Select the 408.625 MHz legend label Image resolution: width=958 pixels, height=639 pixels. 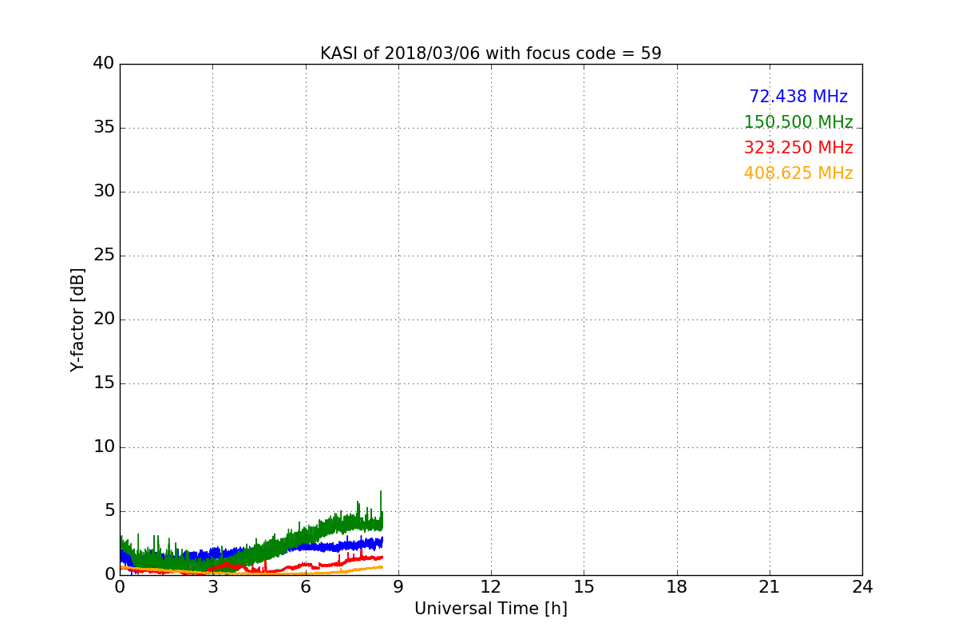[798, 173]
